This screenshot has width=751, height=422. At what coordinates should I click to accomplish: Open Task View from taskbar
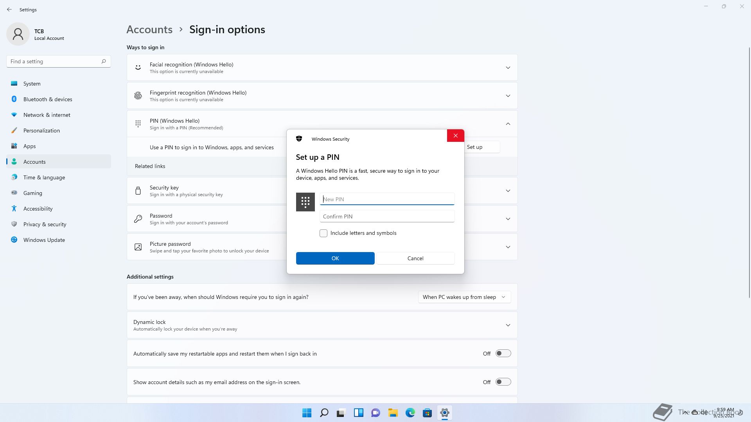(341, 413)
